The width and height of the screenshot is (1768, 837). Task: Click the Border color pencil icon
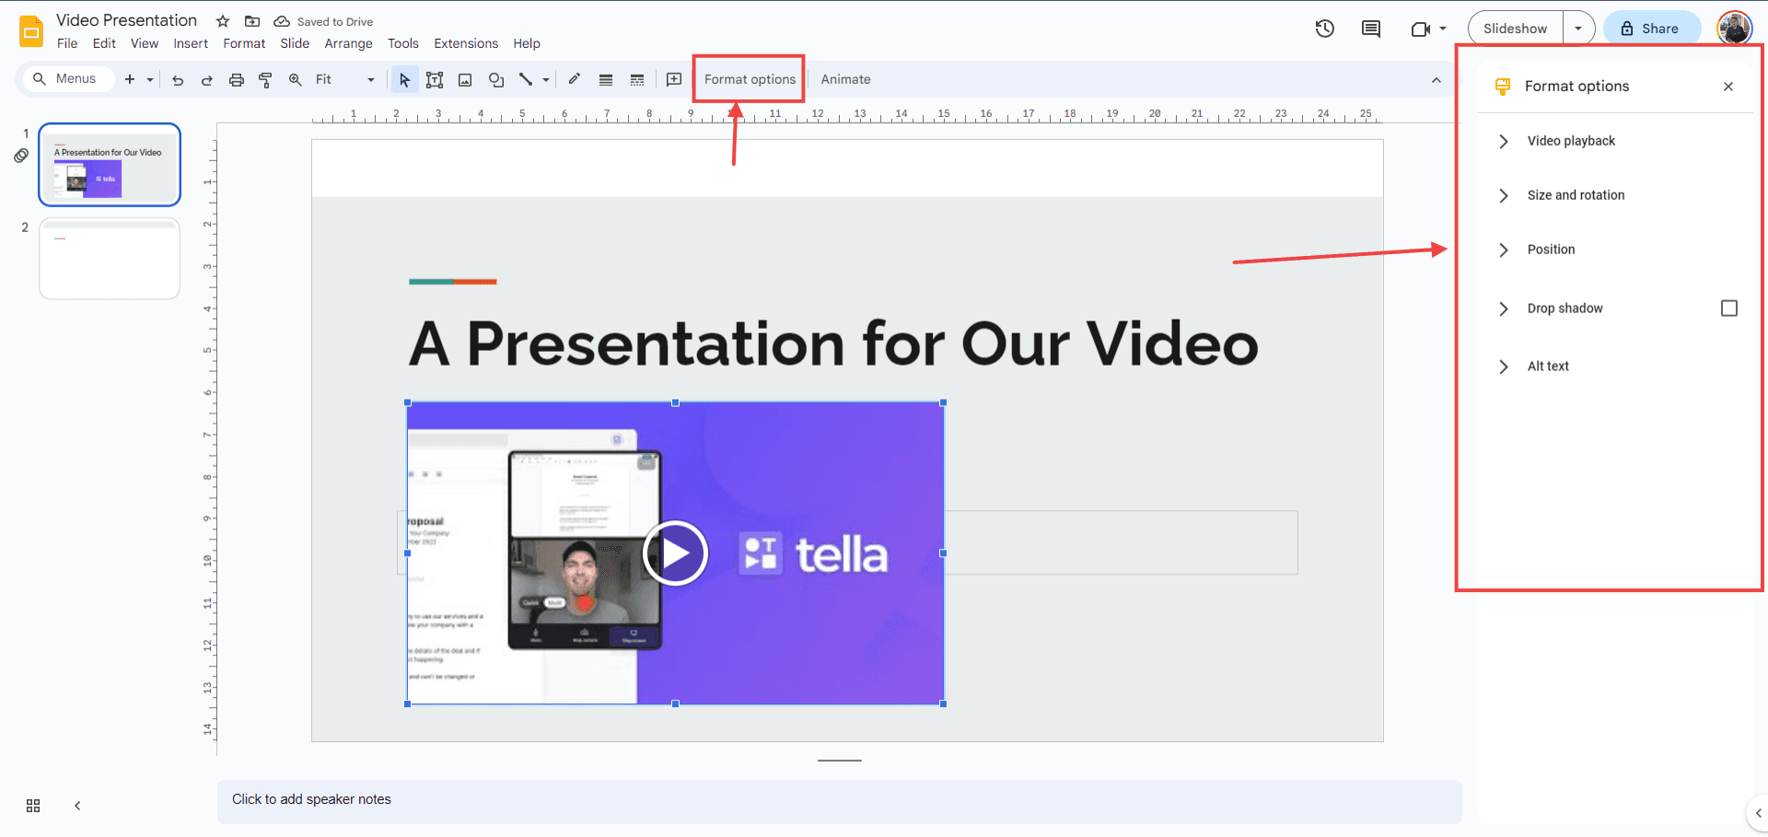coord(574,79)
